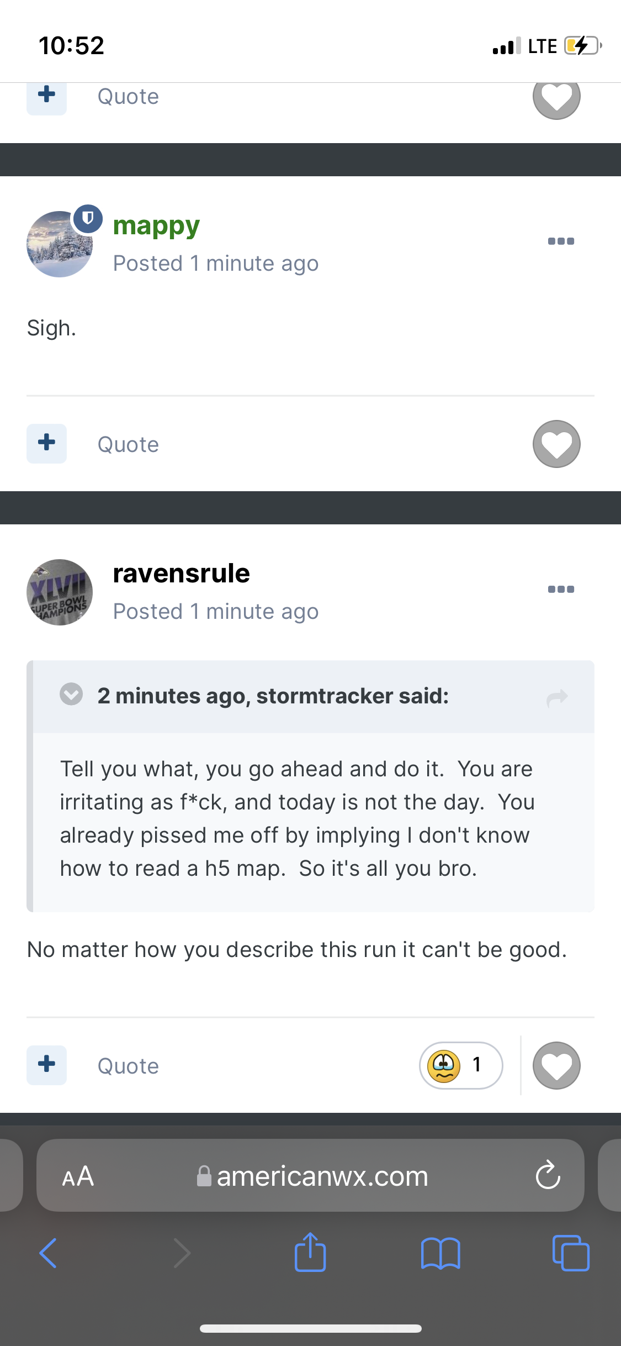Toggle multiquote plus at the top post
Image resolution: width=621 pixels, height=1346 pixels.
coord(47,97)
